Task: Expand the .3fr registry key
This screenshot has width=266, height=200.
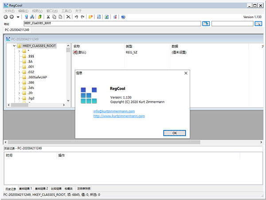Action: pyautogui.click(x=19, y=93)
